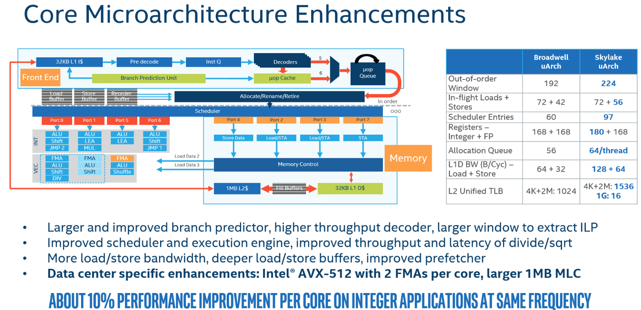The width and height of the screenshot is (641, 310).
Task: Select the MUL unit
Action: point(90,148)
